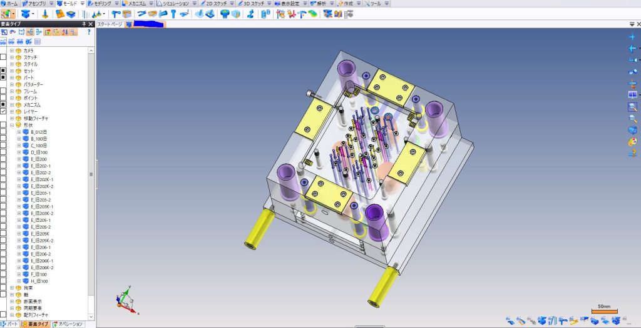Select the B_012旧 shape in the tree

(39, 132)
